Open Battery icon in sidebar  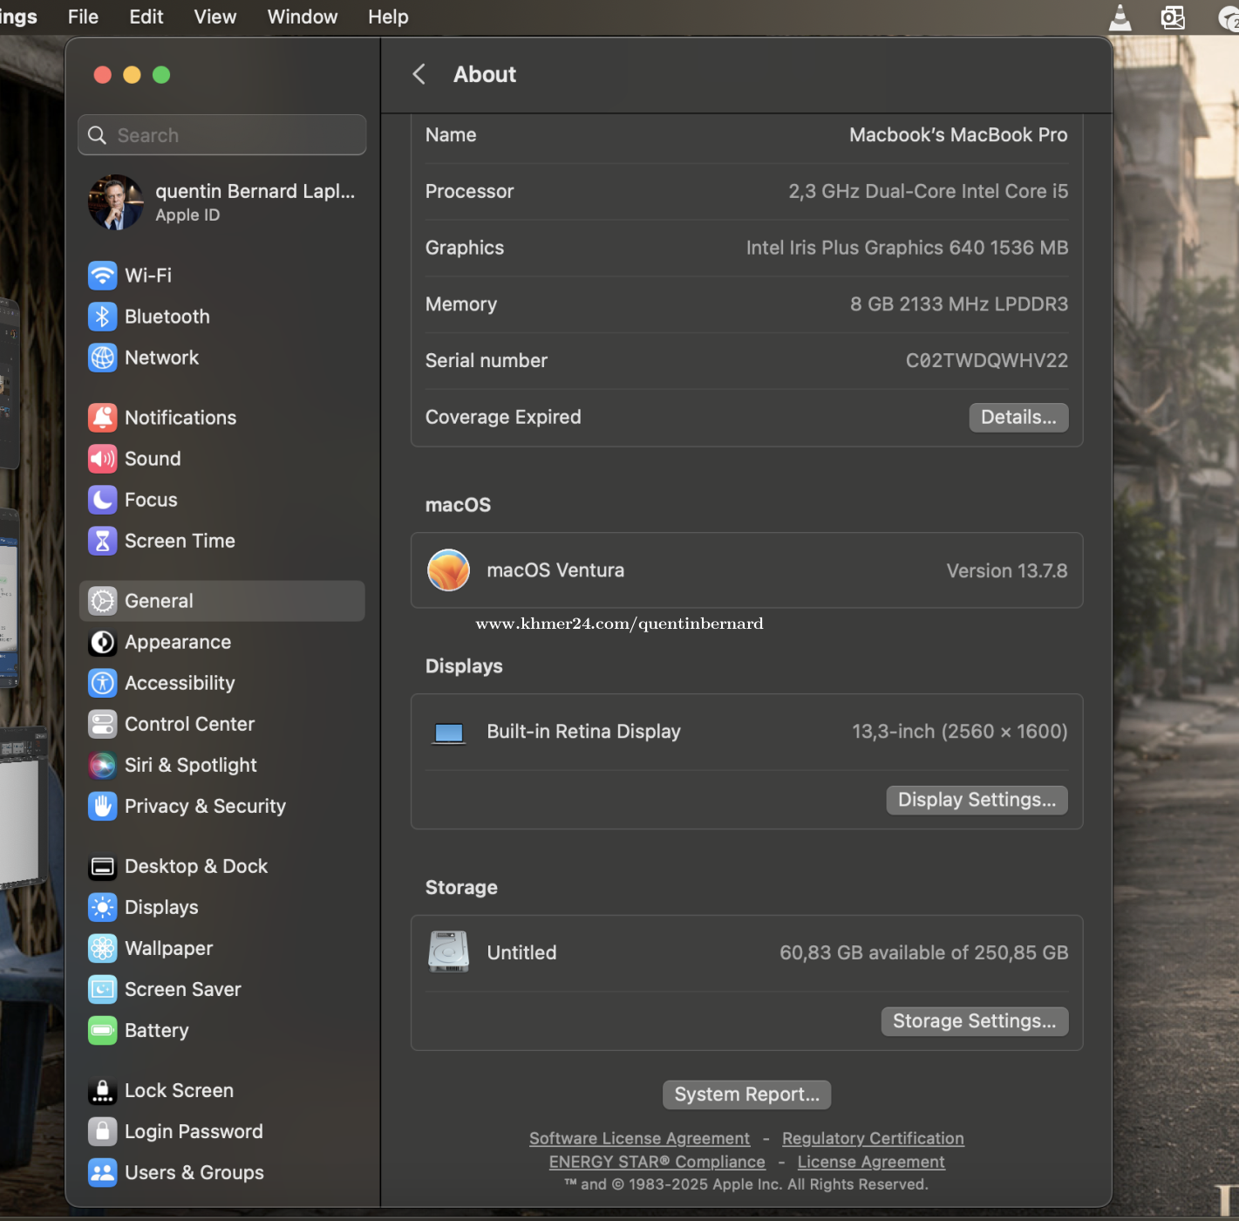tap(103, 1030)
